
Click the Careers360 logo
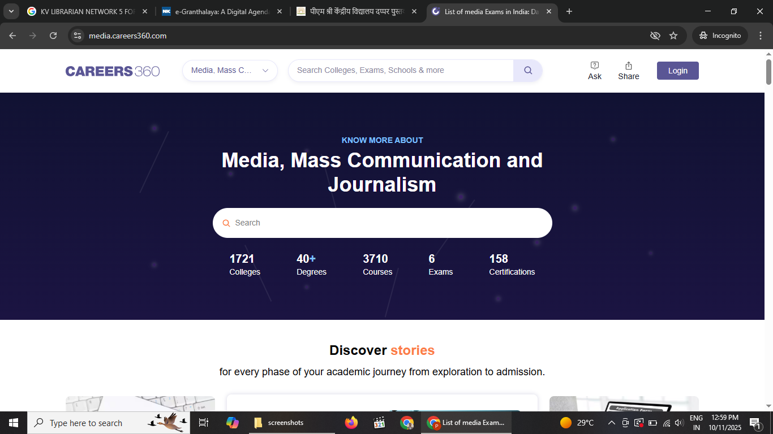(112, 71)
